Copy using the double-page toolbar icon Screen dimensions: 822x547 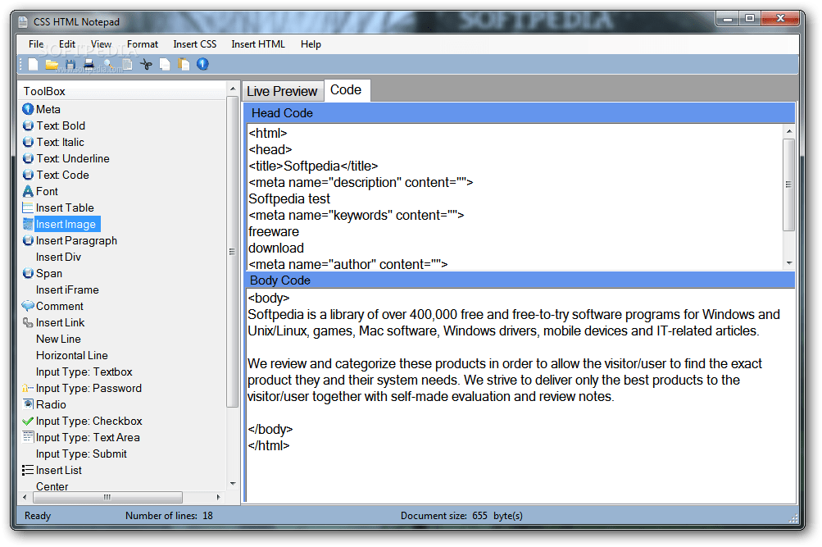[x=165, y=64]
